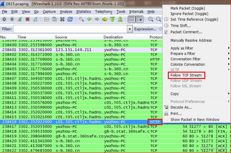Open the Internals menu
This screenshot has width=231, height=153.
[136, 12]
